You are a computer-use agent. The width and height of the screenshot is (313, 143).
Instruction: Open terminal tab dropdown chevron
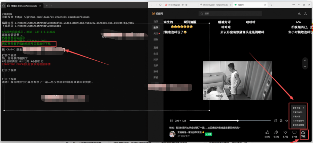[x=51, y=6]
